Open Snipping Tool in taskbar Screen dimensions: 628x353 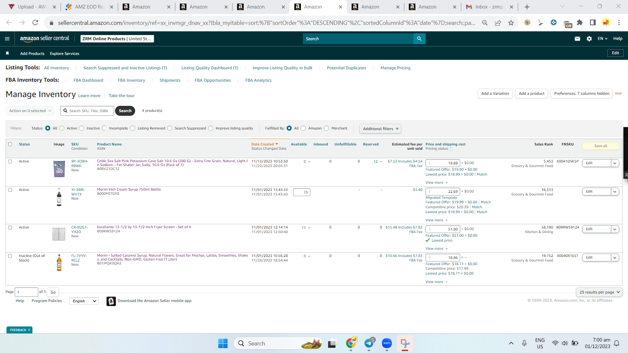coord(405,344)
